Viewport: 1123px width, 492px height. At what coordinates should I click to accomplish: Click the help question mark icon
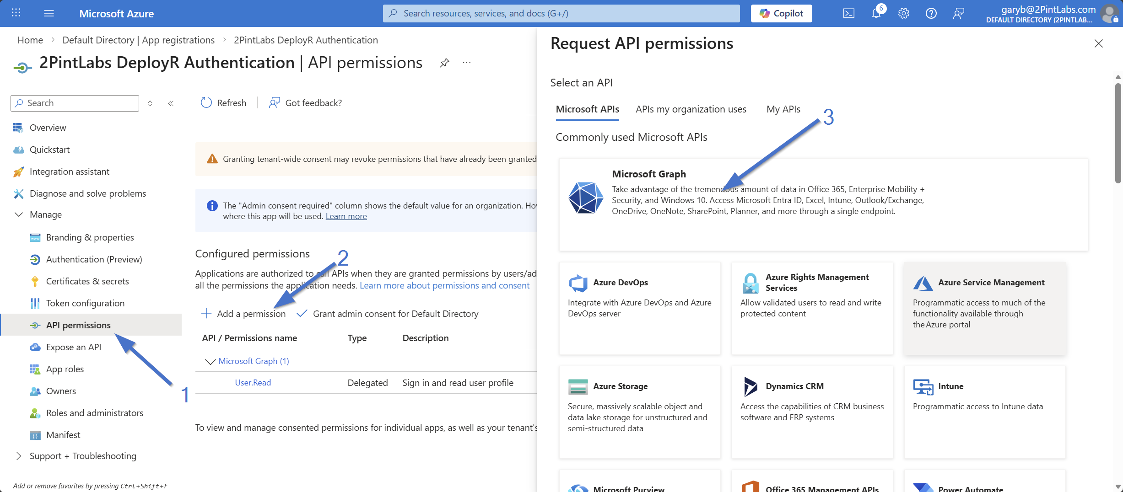931,13
